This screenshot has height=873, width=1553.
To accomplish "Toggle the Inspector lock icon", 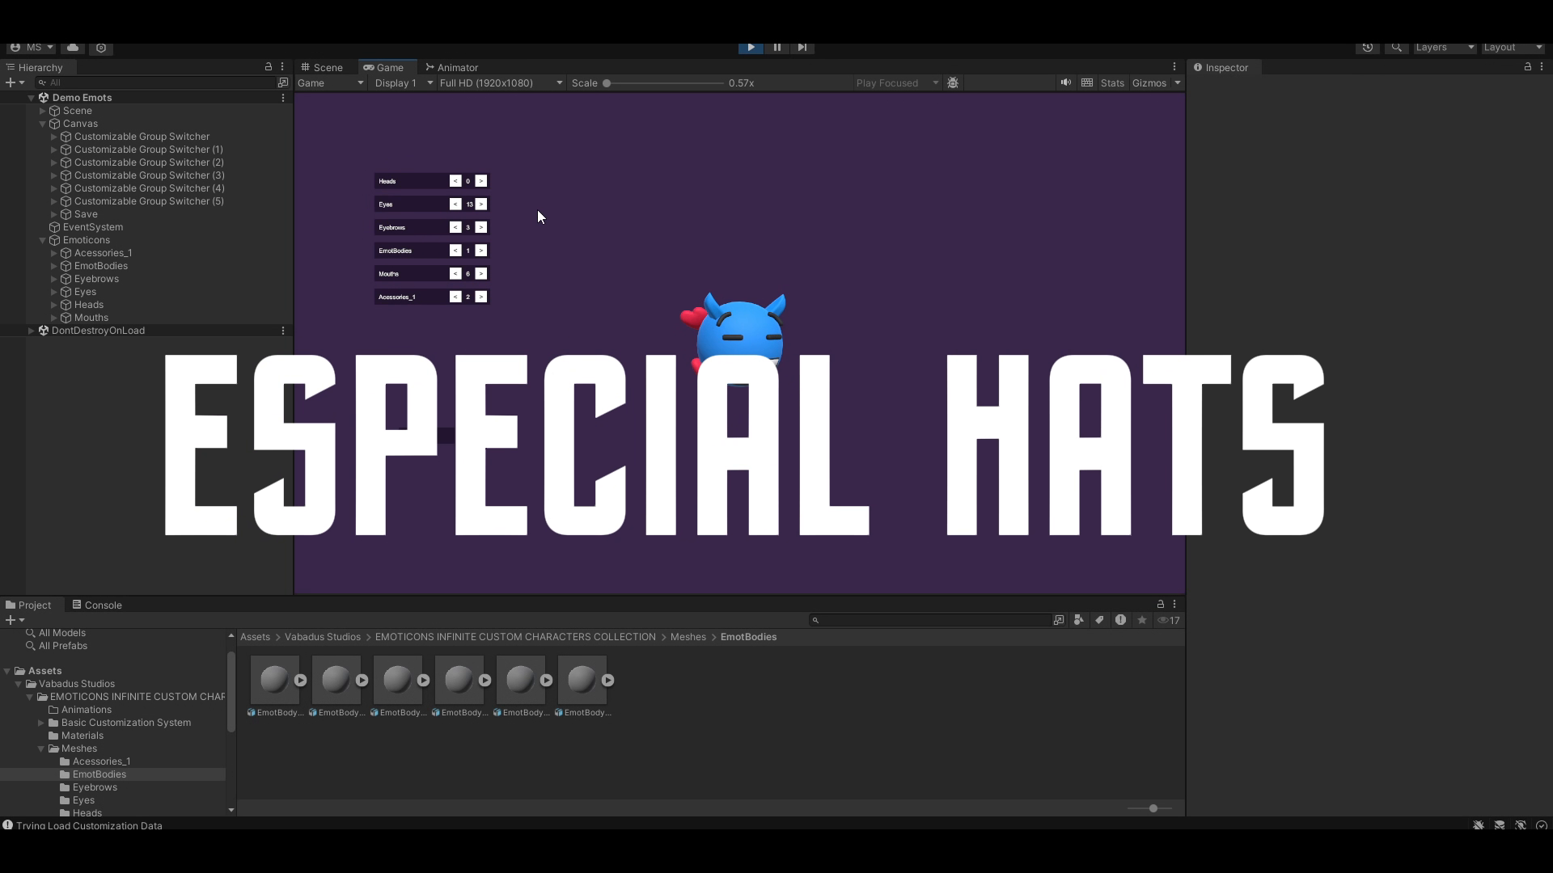I will pos(1528,66).
